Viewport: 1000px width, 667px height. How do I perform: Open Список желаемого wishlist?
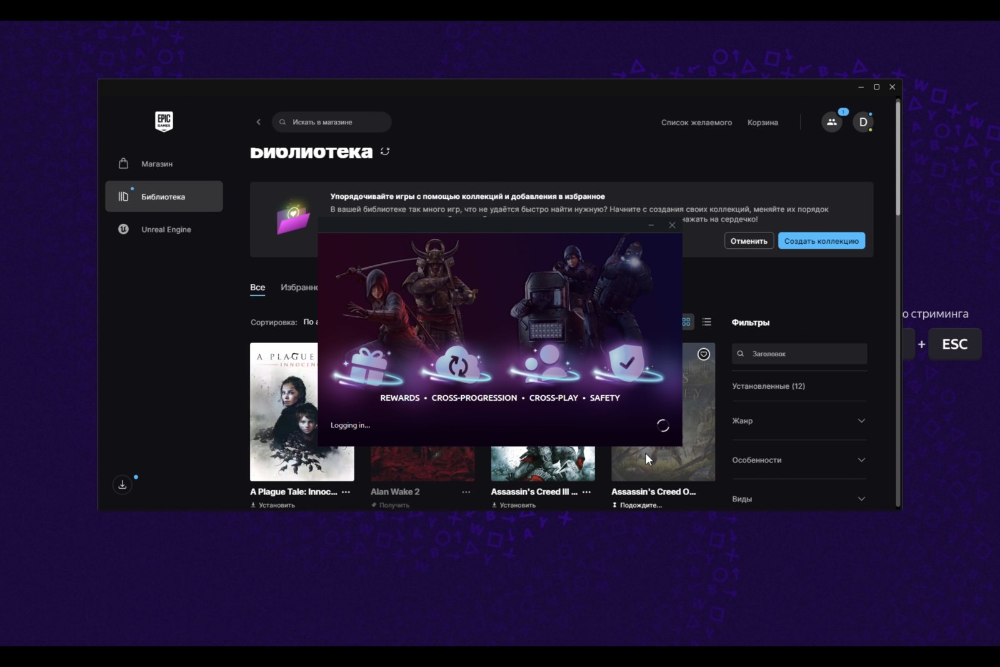tap(696, 123)
